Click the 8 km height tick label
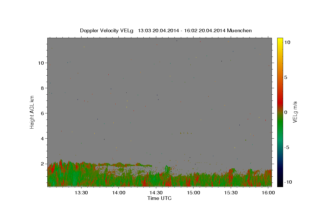336x224 pixels. point(42,88)
